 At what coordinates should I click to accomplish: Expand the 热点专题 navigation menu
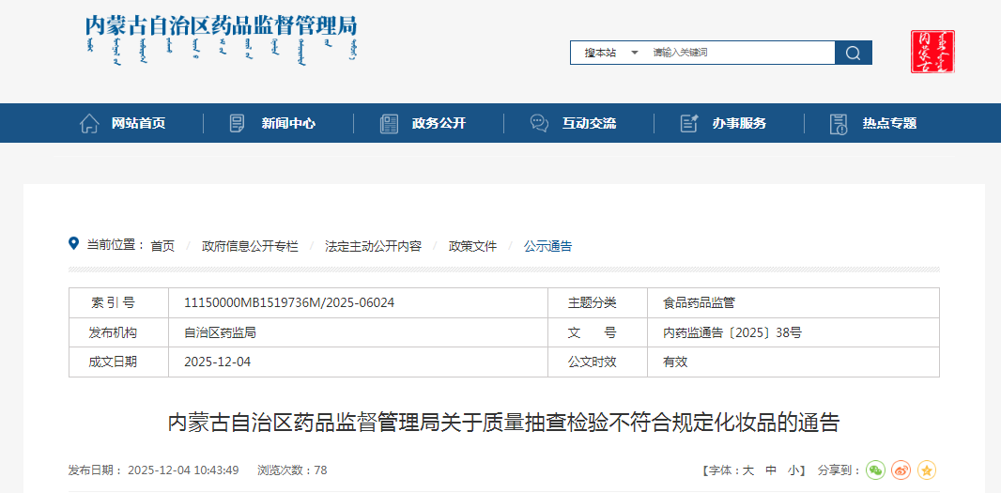pyautogui.click(x=889, y=123)
